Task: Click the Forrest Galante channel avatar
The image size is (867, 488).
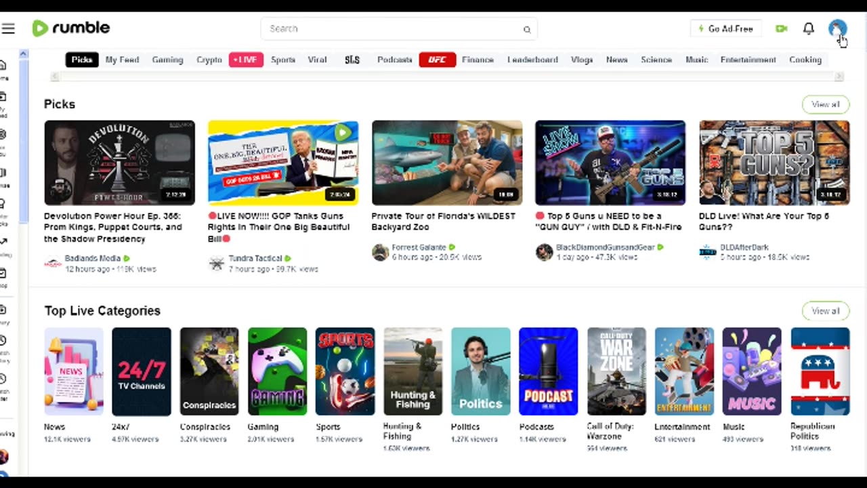Action: tap(380, 252)
